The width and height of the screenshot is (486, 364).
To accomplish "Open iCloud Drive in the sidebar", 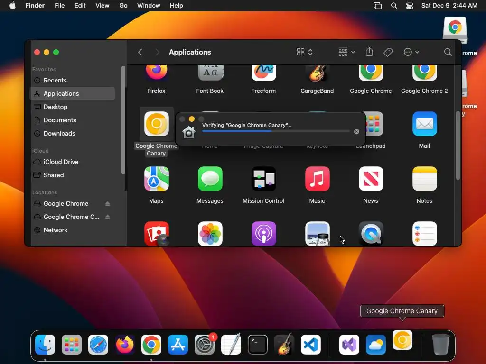I will click(73, 162).
